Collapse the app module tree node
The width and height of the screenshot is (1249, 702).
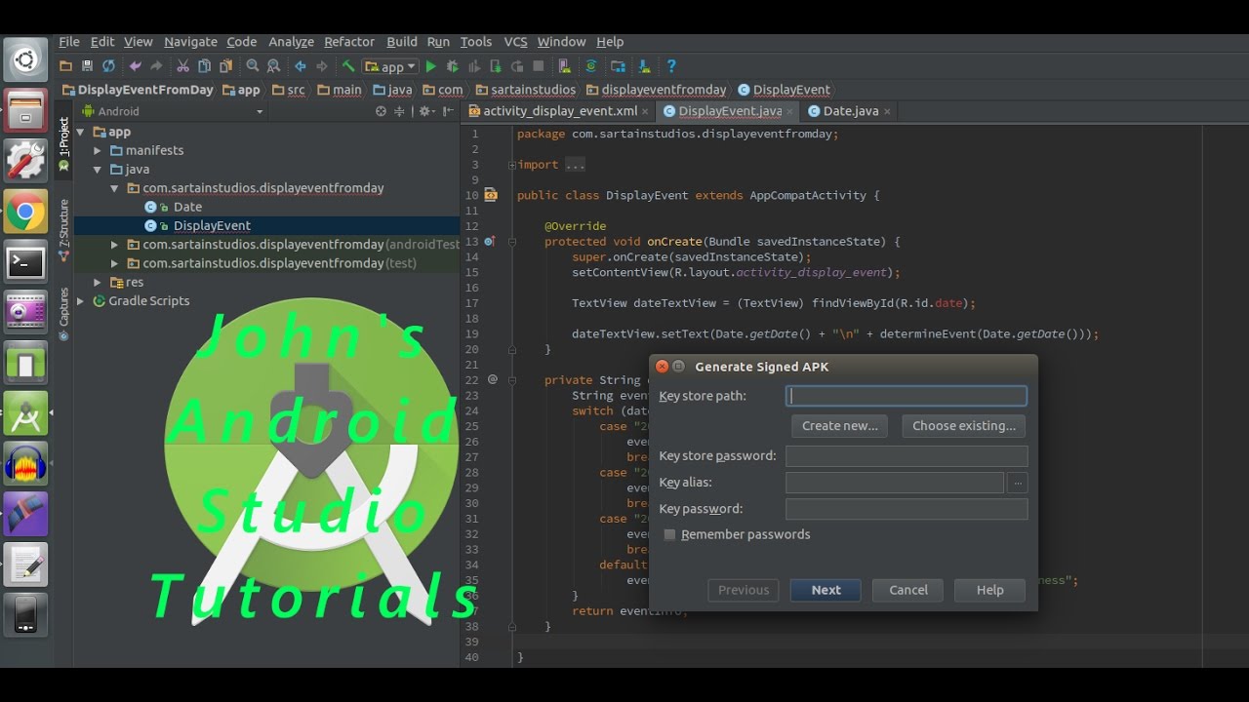point(80,132)
